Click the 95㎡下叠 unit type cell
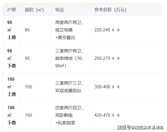The height and width of the screenshot is (132, 167). (12, 58)
